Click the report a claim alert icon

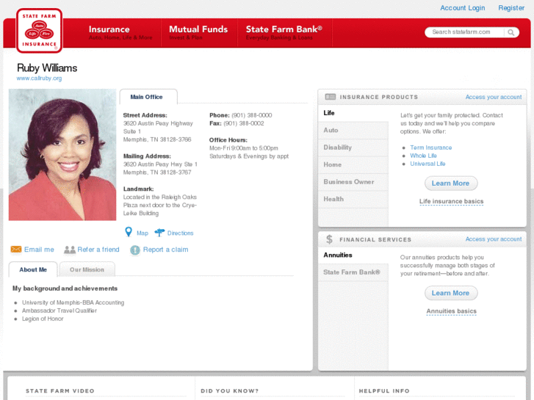(135, 250)
